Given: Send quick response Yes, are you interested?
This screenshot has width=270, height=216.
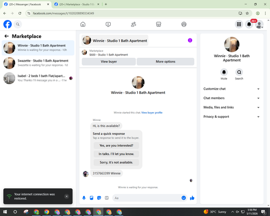Looking at the screenshot, I should point(116,145).
